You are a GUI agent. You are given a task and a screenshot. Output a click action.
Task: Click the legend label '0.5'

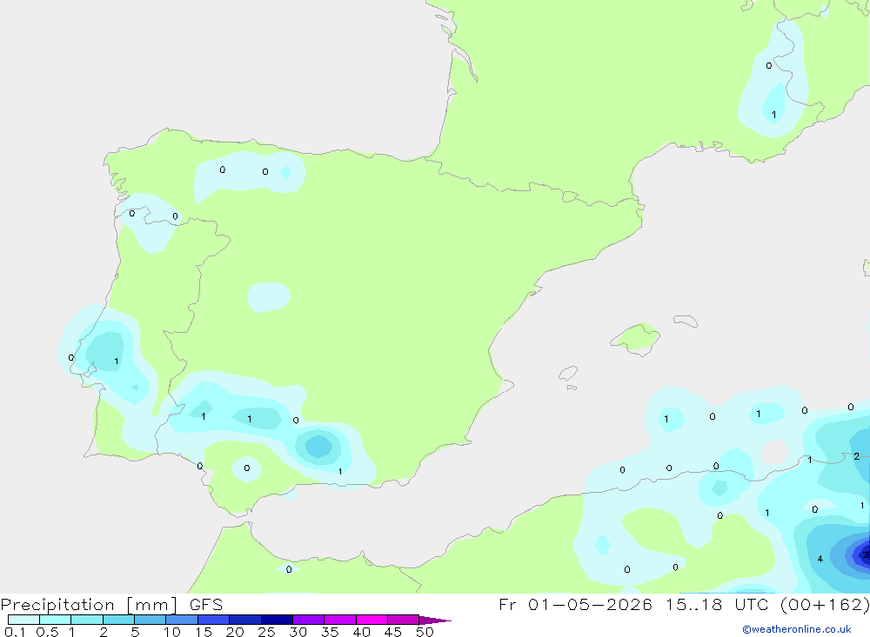coord(47,632)
